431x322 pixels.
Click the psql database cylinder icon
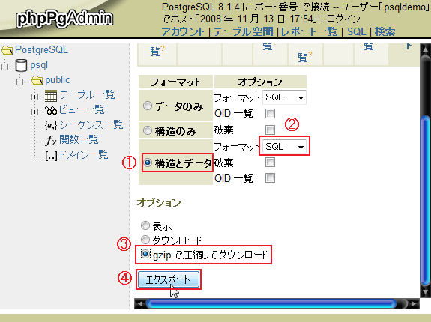(x=21, y=65)
